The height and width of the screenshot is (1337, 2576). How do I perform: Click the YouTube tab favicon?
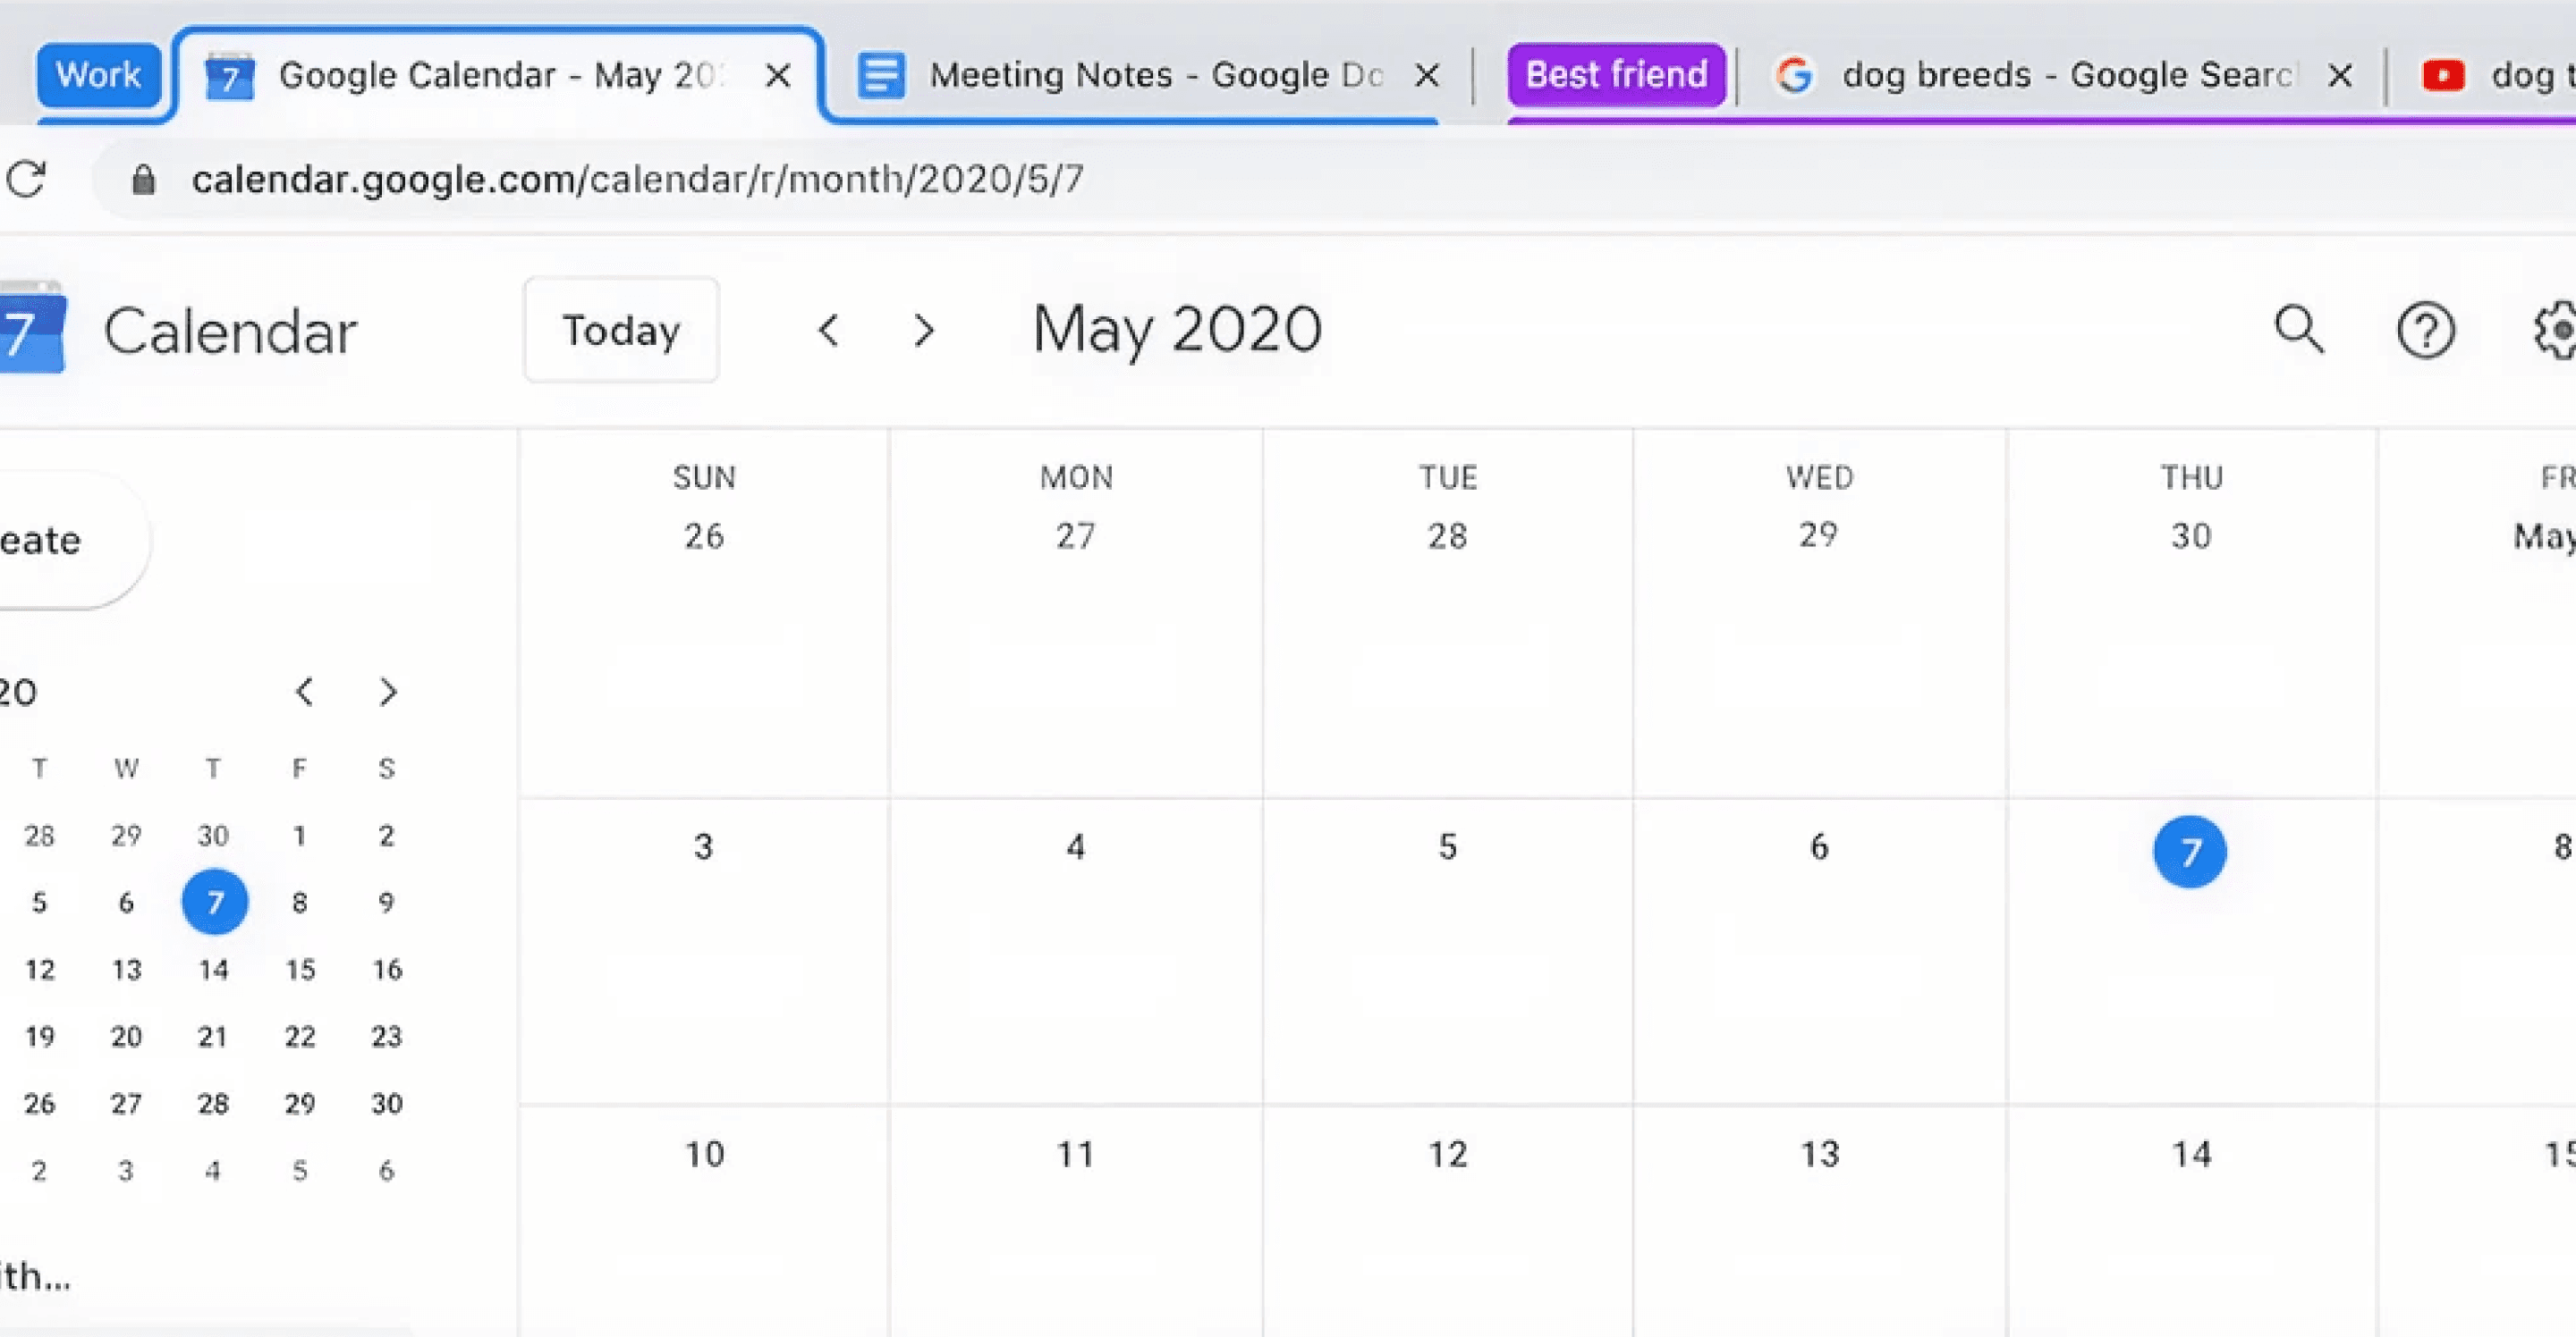coord(2442,76)
